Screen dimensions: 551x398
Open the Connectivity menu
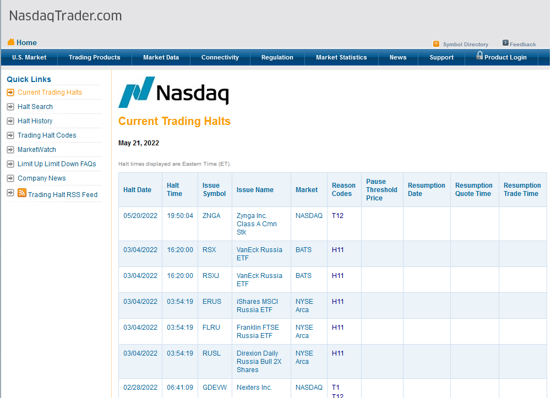coord(220,57)
